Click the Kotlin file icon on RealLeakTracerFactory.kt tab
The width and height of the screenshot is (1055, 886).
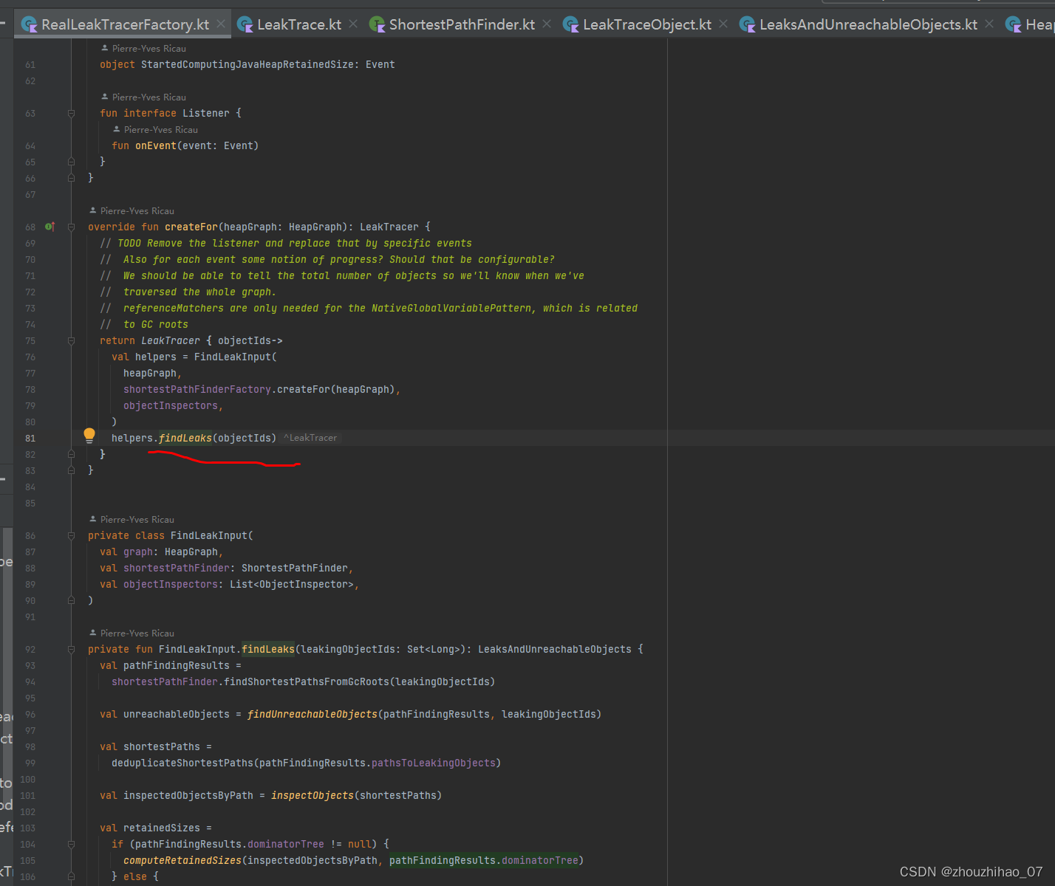(x=30, y=25)
